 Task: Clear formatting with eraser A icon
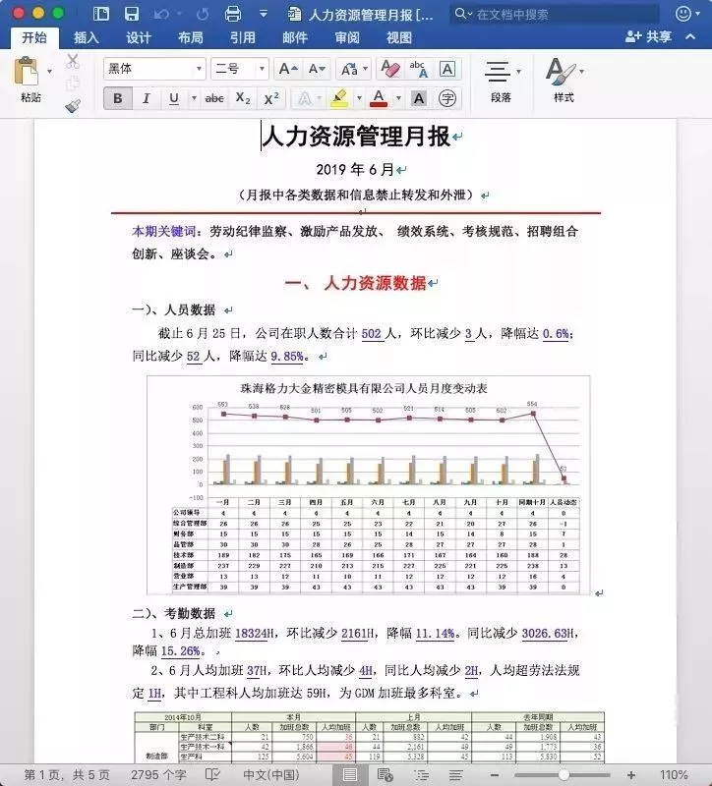[x=389, y=69]
